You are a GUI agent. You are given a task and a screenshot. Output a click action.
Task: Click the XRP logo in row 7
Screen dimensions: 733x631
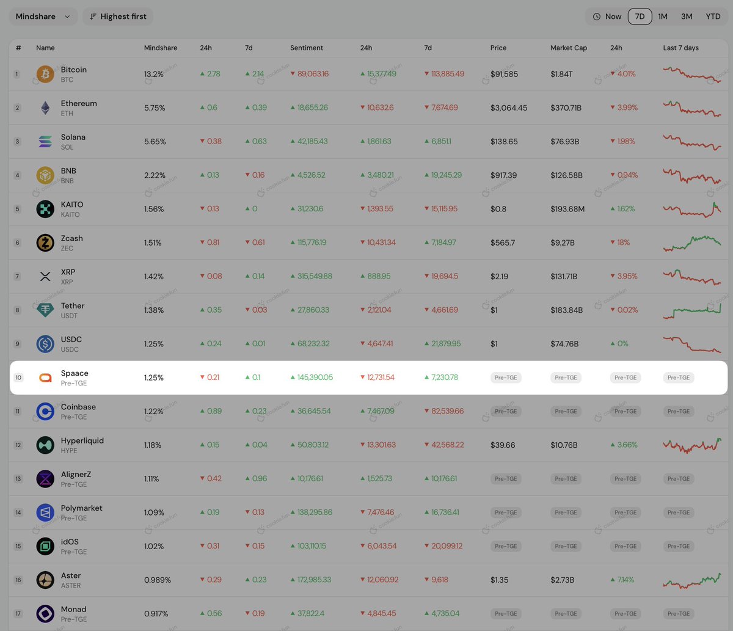tap(45, 276)
